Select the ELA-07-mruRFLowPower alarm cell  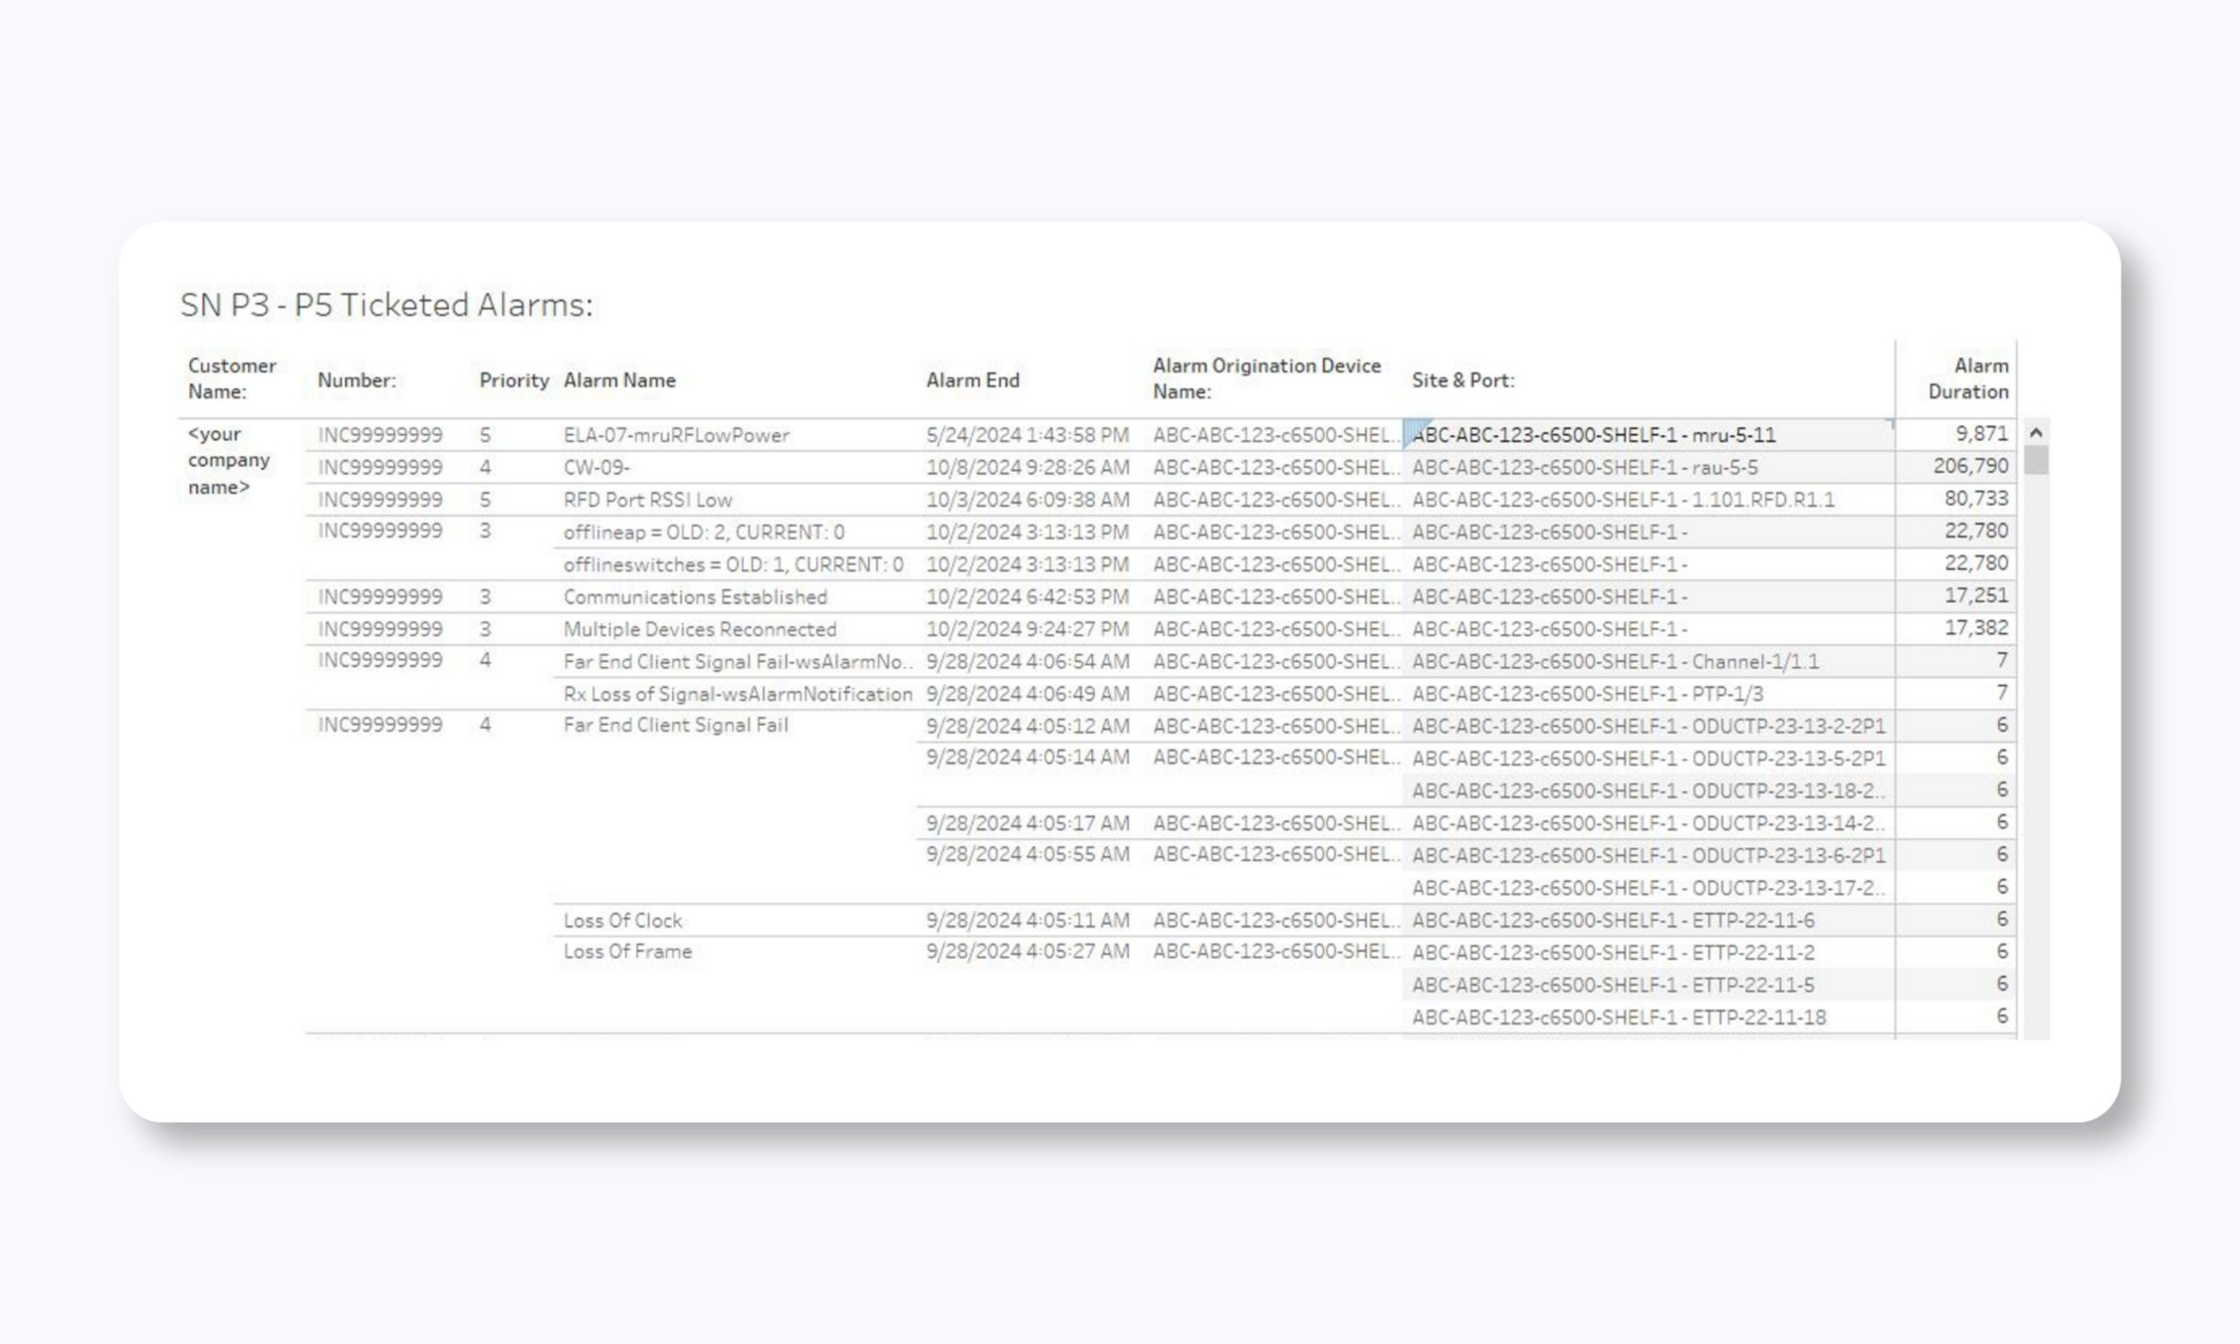[676, 435]
